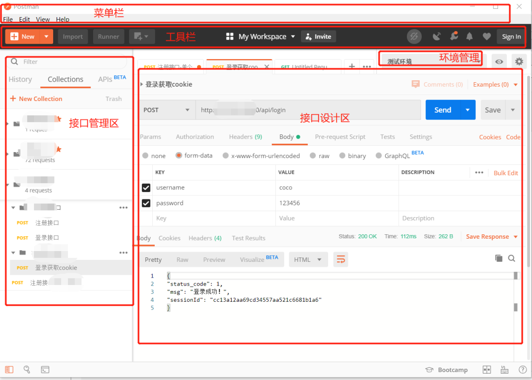Image resolution: width=532 pixels, height=380 pixels.
Task: Click the Filter search field
Action: (x=66, y=62)
